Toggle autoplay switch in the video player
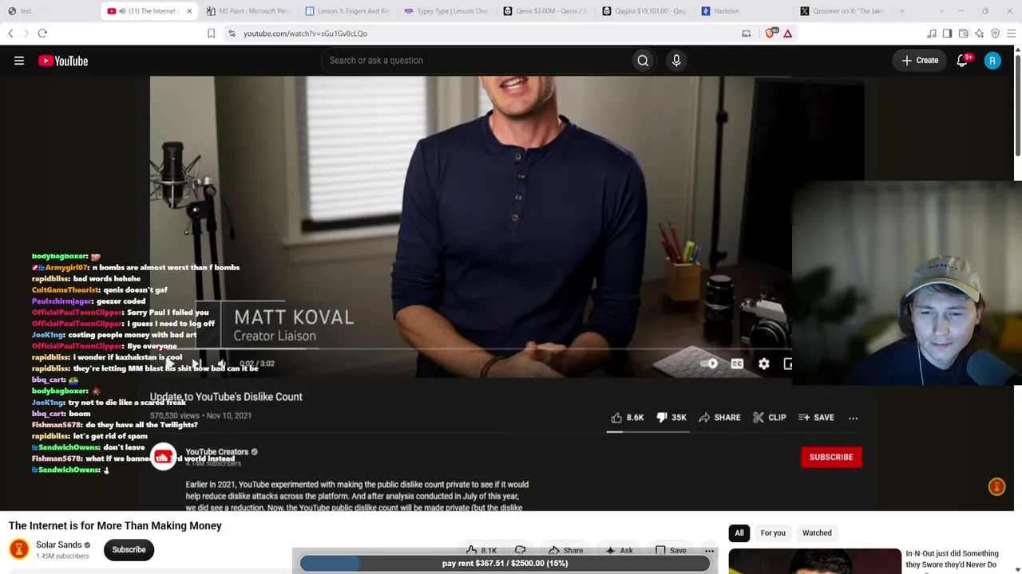 (710, 364)
